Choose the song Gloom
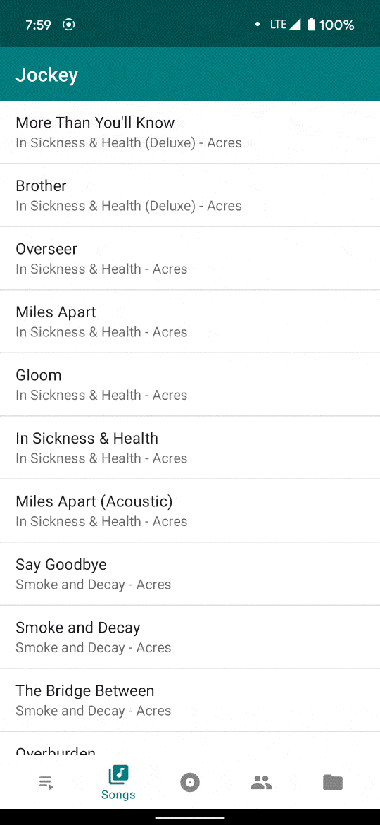The width and height of the screenshot is (380, 825). pos(190,384)
